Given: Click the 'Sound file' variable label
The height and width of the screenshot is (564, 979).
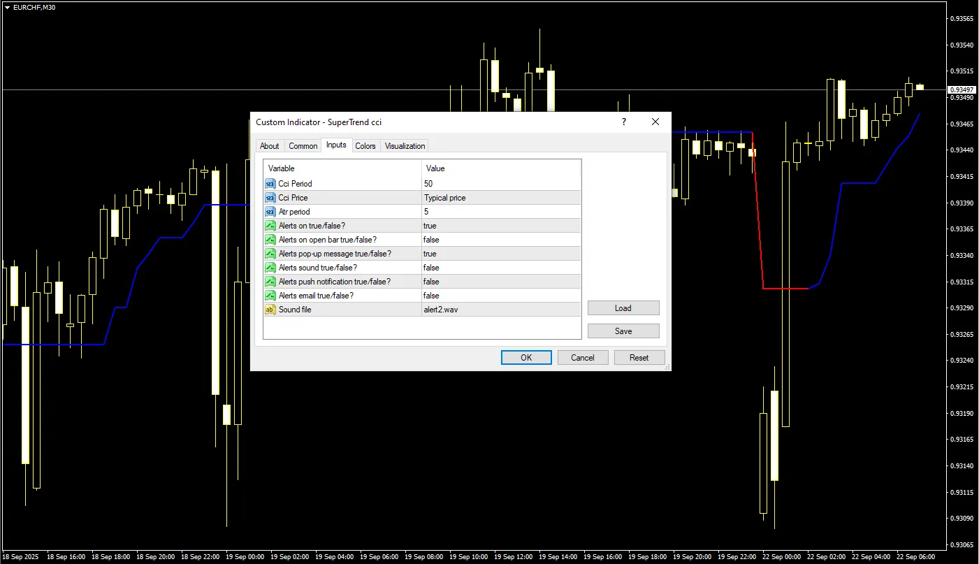Looking at the screenshot, I should (x=295, y=310).
